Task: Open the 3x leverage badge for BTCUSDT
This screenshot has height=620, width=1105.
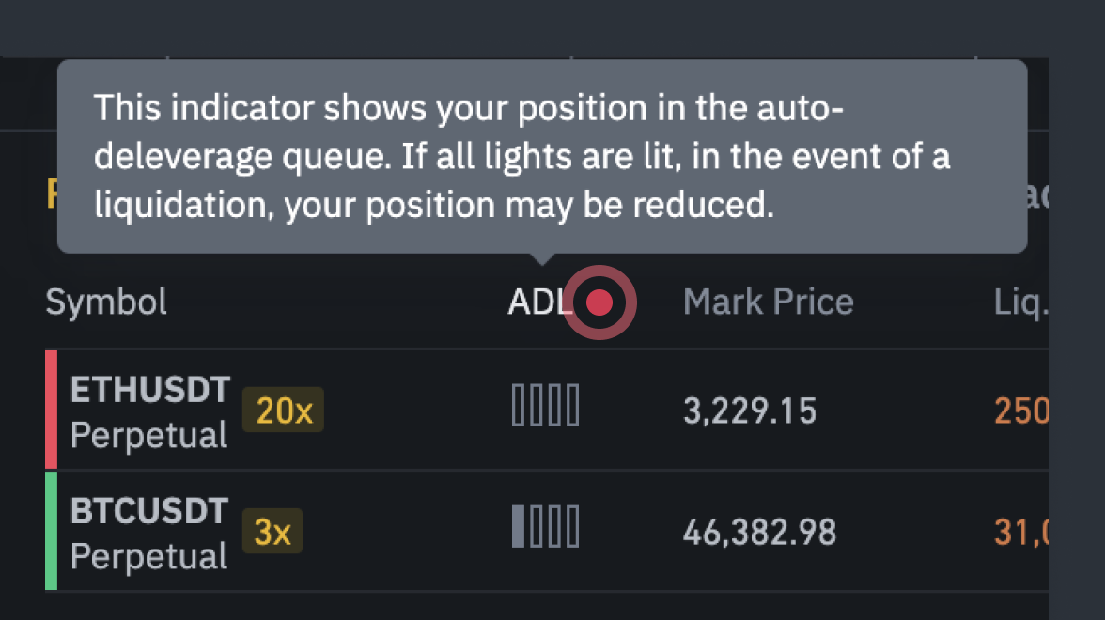Action: [272, 532]
